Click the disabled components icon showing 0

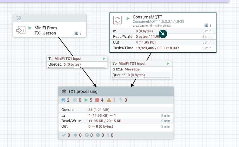121,100
